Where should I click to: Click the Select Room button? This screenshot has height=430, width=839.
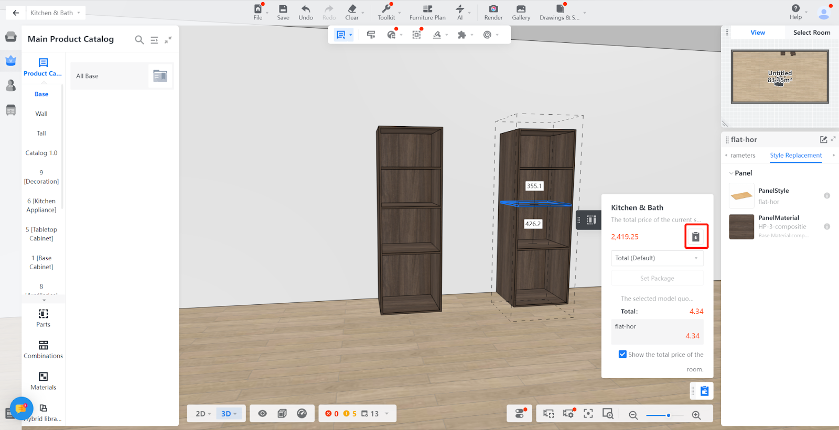[811, 32]
